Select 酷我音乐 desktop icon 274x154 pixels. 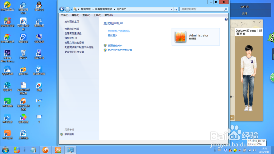coord(23,70)
